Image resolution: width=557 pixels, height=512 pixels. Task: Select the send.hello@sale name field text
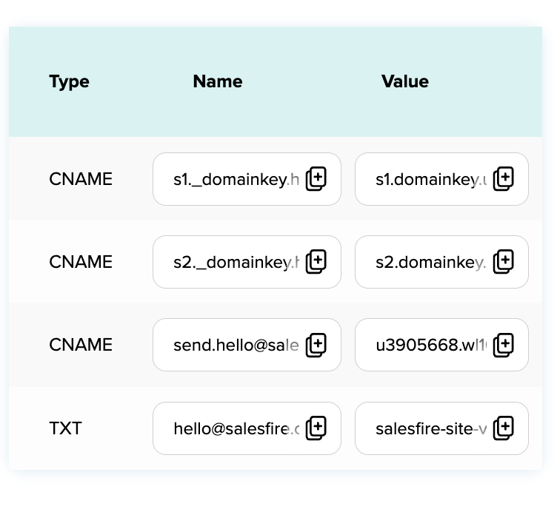pyautogui.click(x=236, y=345)
